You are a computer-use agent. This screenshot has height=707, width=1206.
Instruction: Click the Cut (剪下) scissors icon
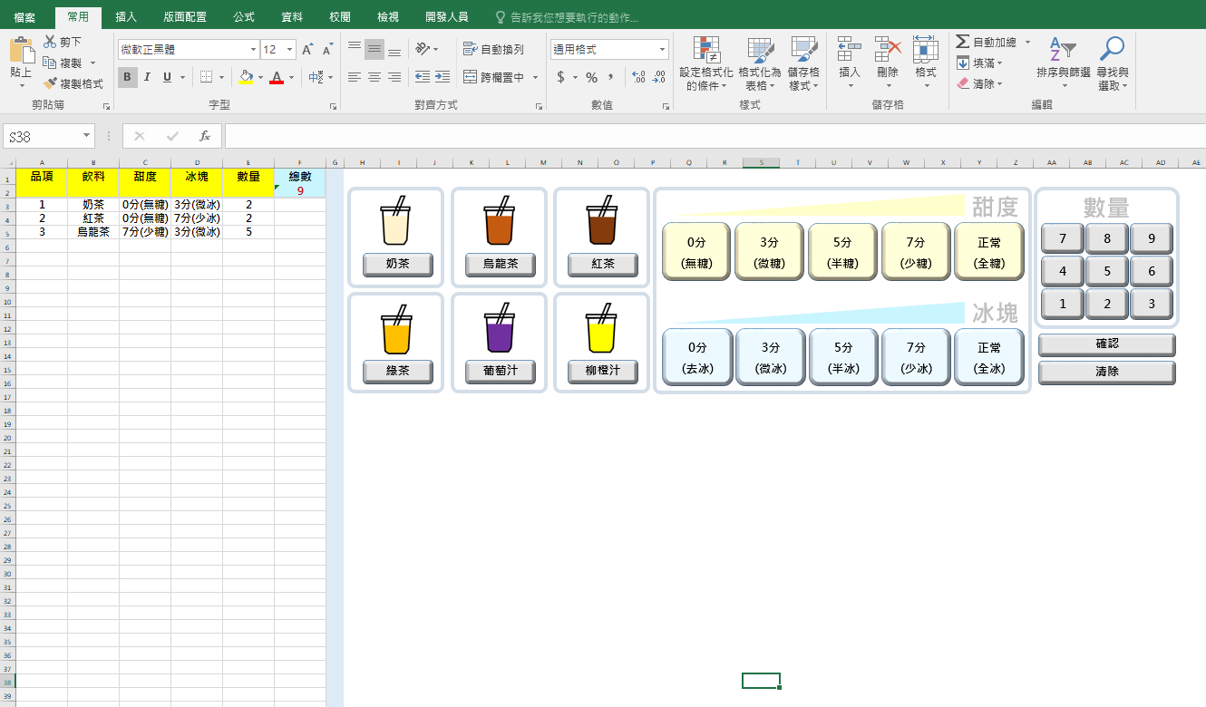point(50,42)
